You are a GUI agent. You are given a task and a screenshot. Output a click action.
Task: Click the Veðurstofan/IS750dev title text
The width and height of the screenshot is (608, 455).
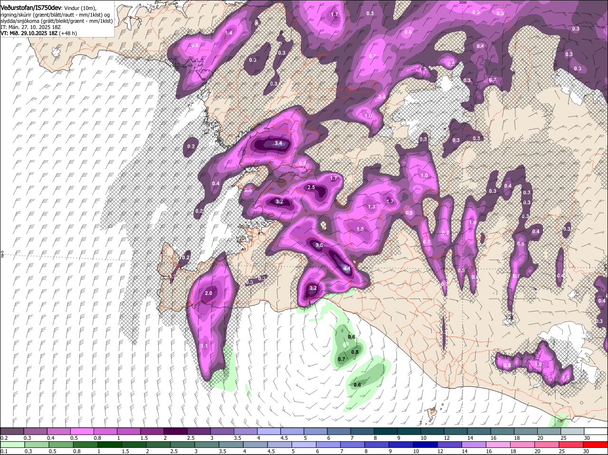pos(31,8)
